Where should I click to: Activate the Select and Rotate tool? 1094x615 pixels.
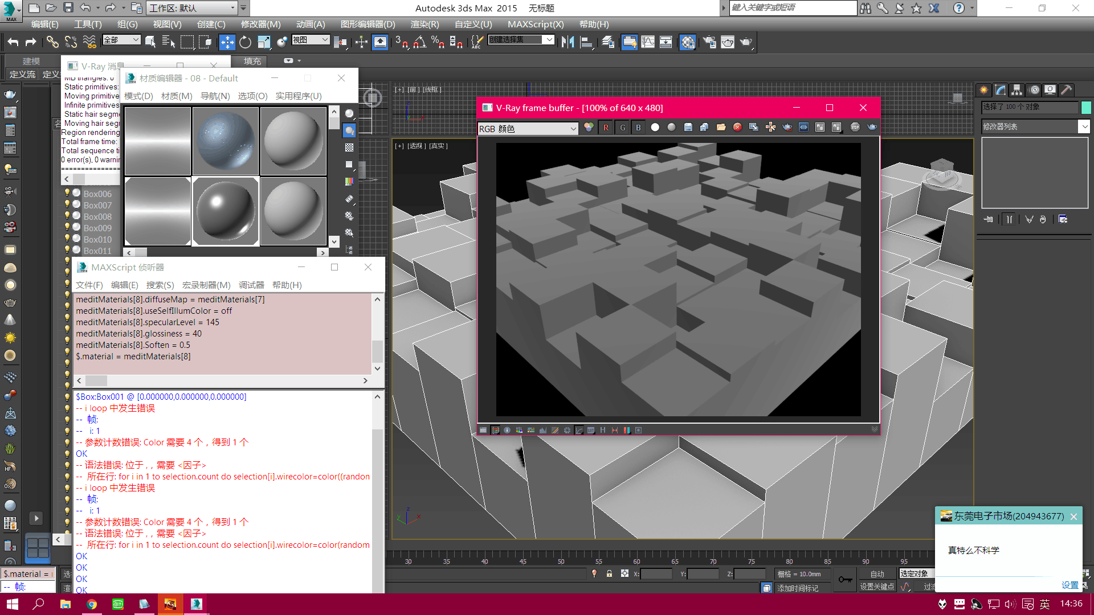(245, 42)
